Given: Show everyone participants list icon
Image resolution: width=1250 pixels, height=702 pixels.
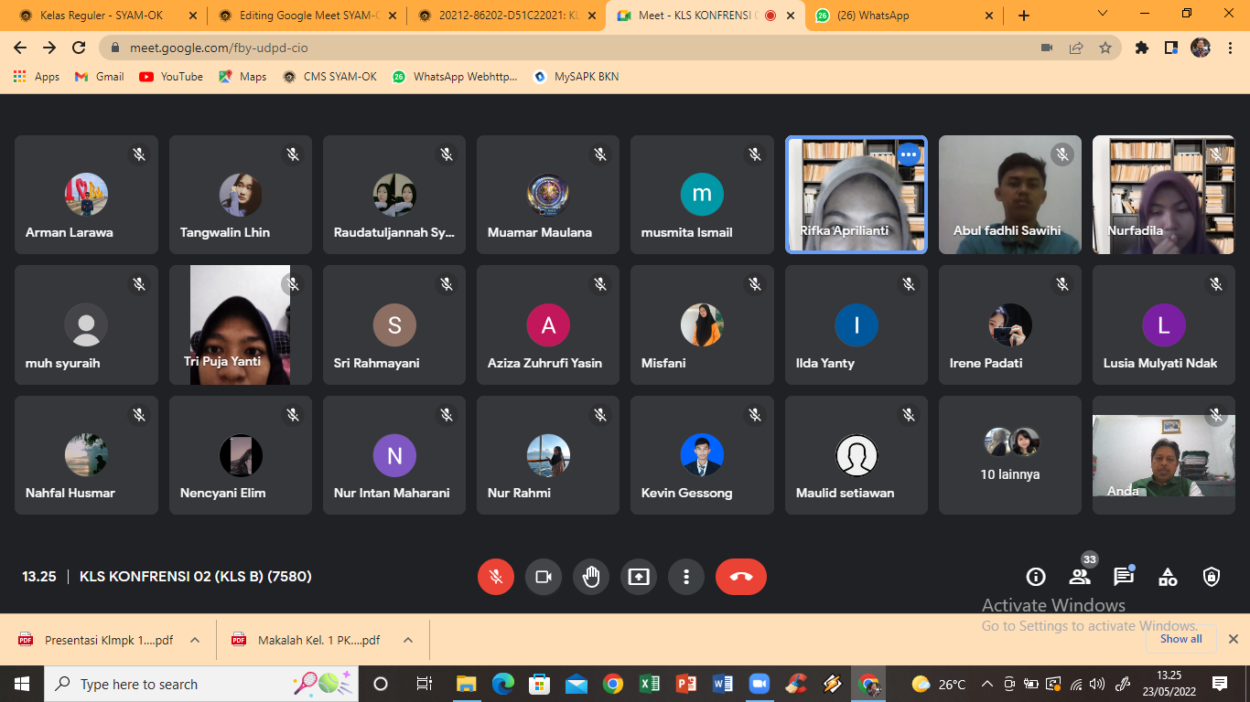Looking at the screenshot, I should [x=1080, y=577].
